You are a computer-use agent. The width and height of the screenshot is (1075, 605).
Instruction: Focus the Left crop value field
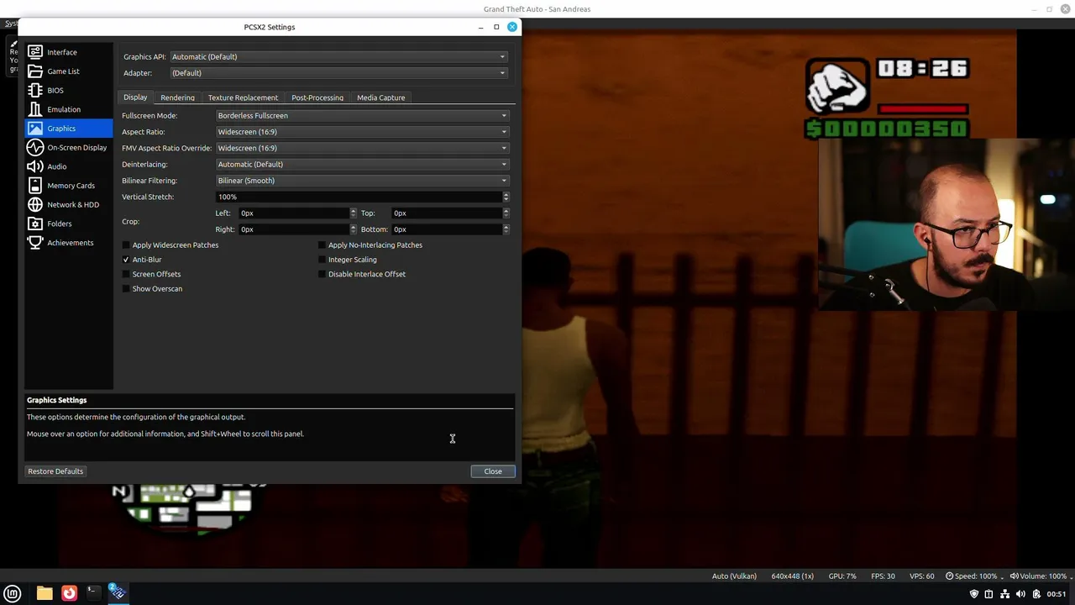coord(294,213)
